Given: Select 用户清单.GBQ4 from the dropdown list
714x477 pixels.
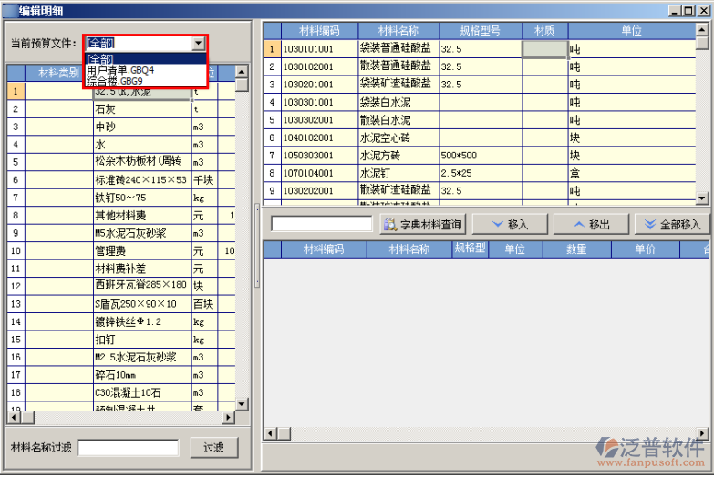Looking at the screenshot, I should point(120,69).
